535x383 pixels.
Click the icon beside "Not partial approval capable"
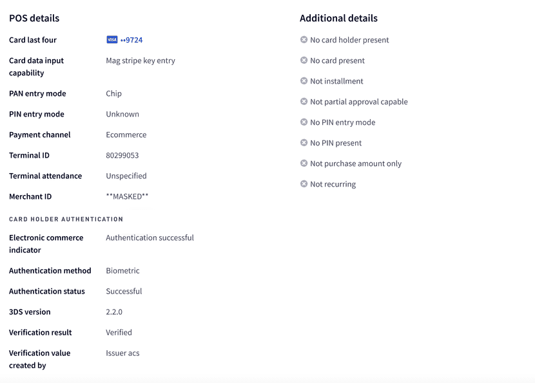(x=302, y=102)
